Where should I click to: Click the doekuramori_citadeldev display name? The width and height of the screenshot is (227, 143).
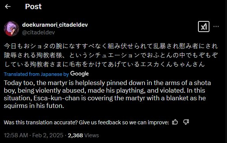[x=55, y=25]
